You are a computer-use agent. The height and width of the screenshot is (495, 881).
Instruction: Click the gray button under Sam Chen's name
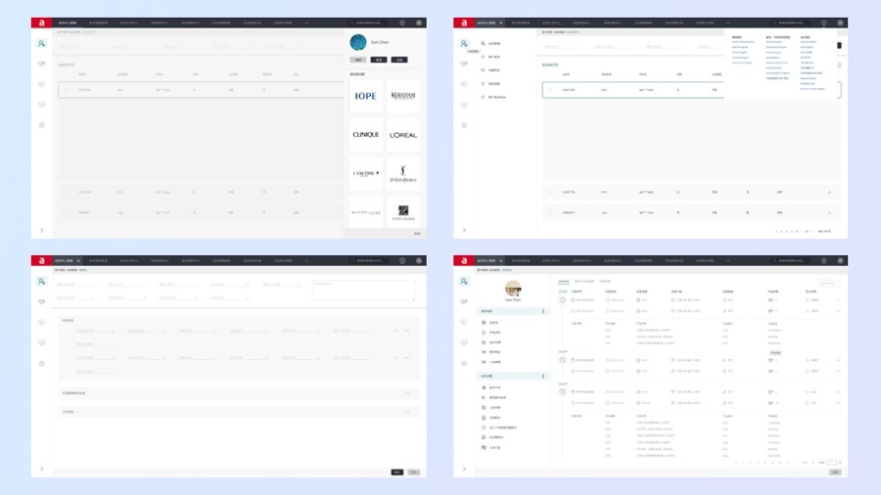pos(358,60)
